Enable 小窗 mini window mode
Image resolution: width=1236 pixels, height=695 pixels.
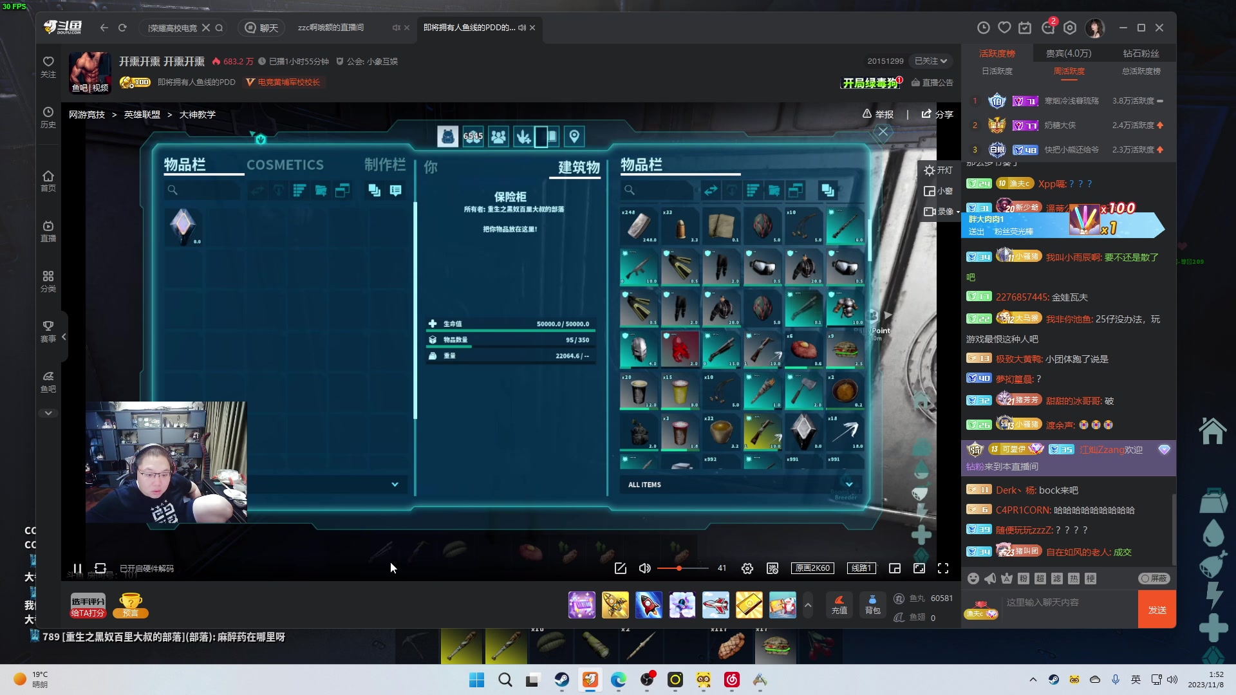click(x=938, y=191)
